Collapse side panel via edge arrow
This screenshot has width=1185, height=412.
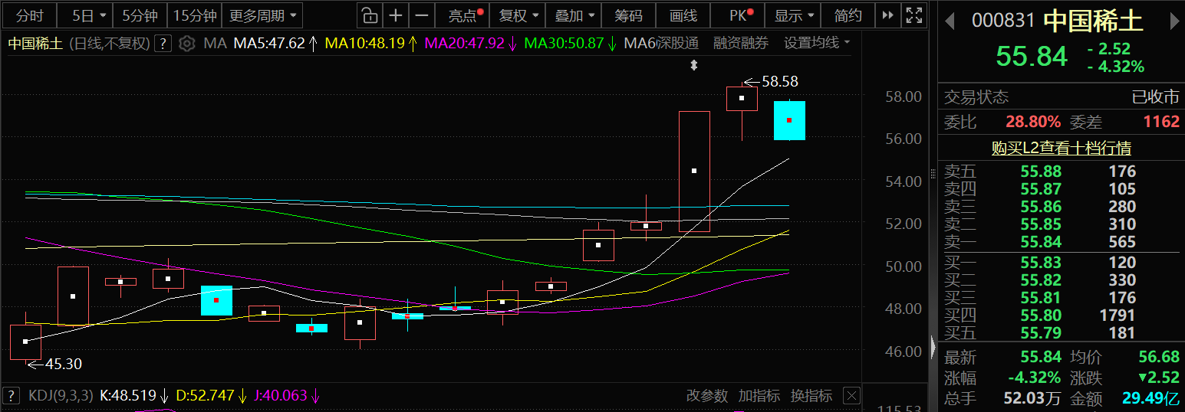pos(933,347)
